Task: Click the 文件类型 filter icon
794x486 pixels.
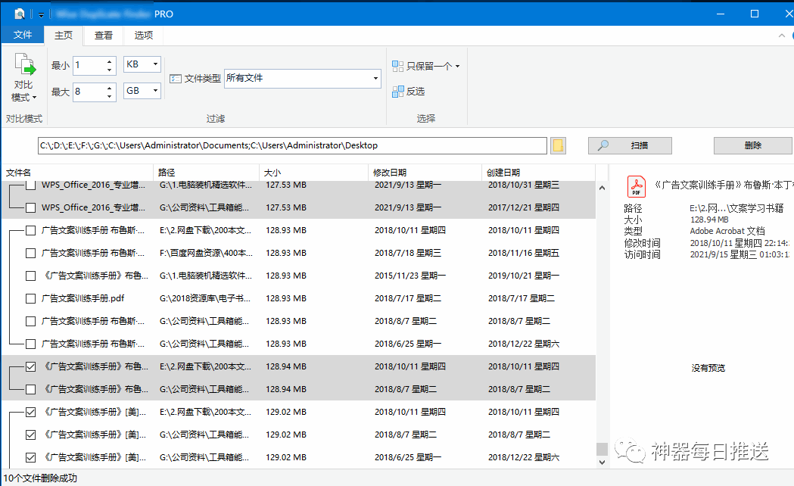Action: coord(176,79)
